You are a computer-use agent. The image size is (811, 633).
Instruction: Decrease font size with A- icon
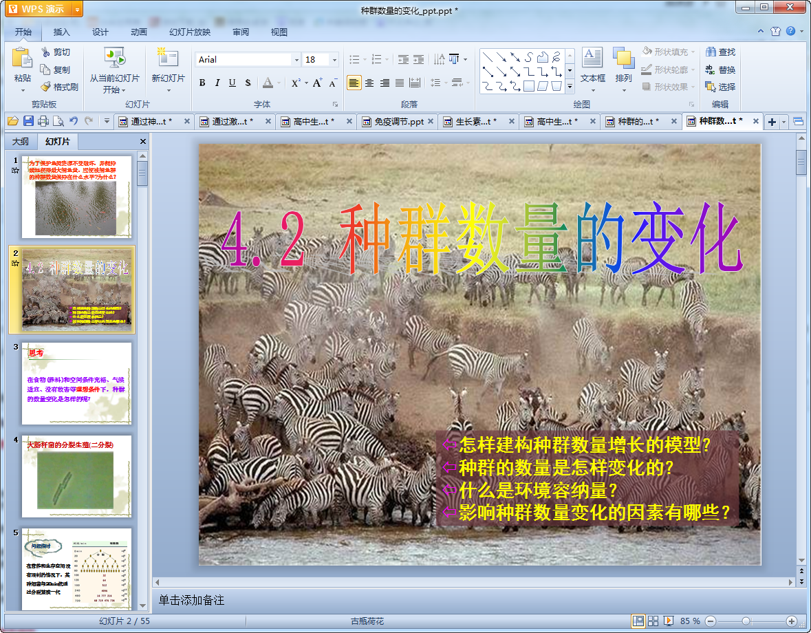pyautogui.click(x=333, y=83)
